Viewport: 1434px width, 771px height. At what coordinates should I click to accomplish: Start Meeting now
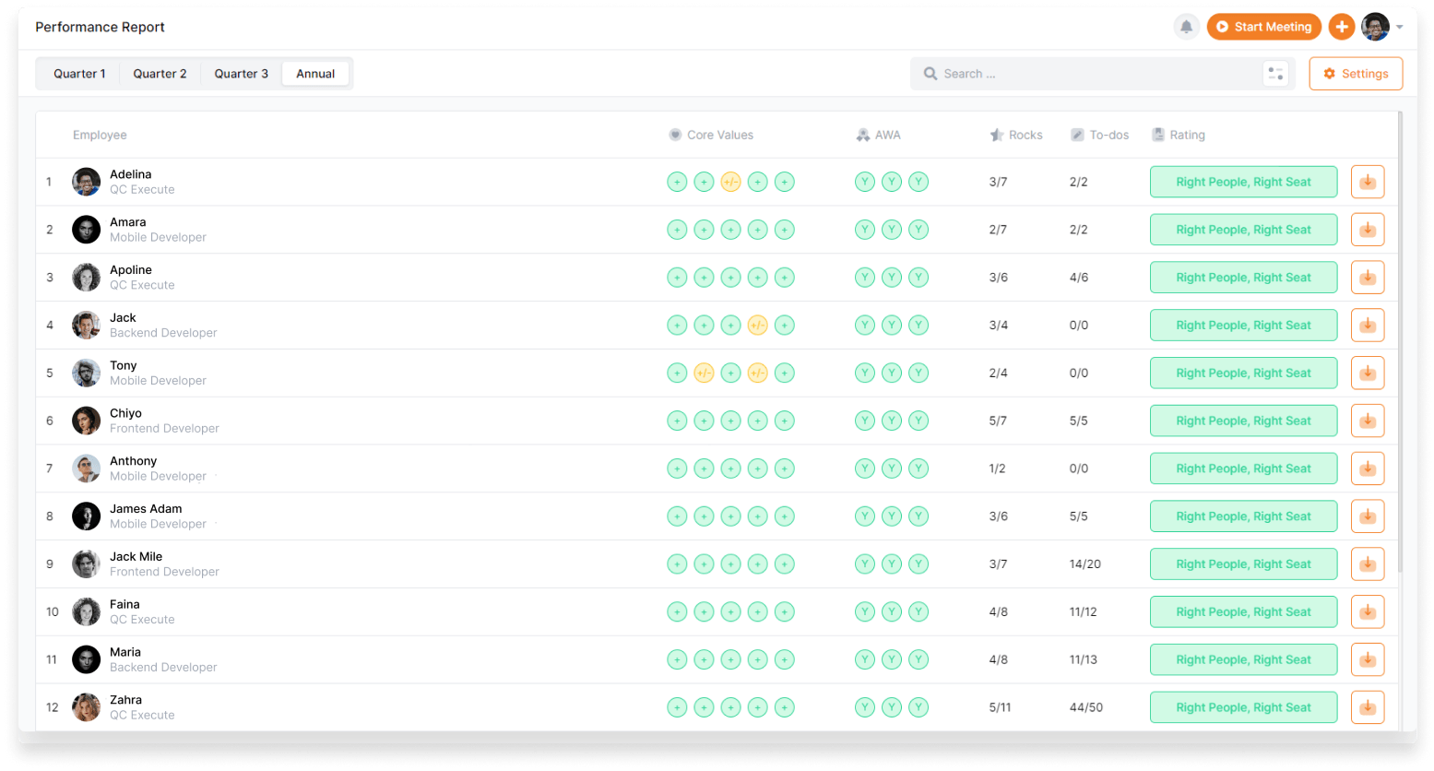click(x=1263, y=27)
